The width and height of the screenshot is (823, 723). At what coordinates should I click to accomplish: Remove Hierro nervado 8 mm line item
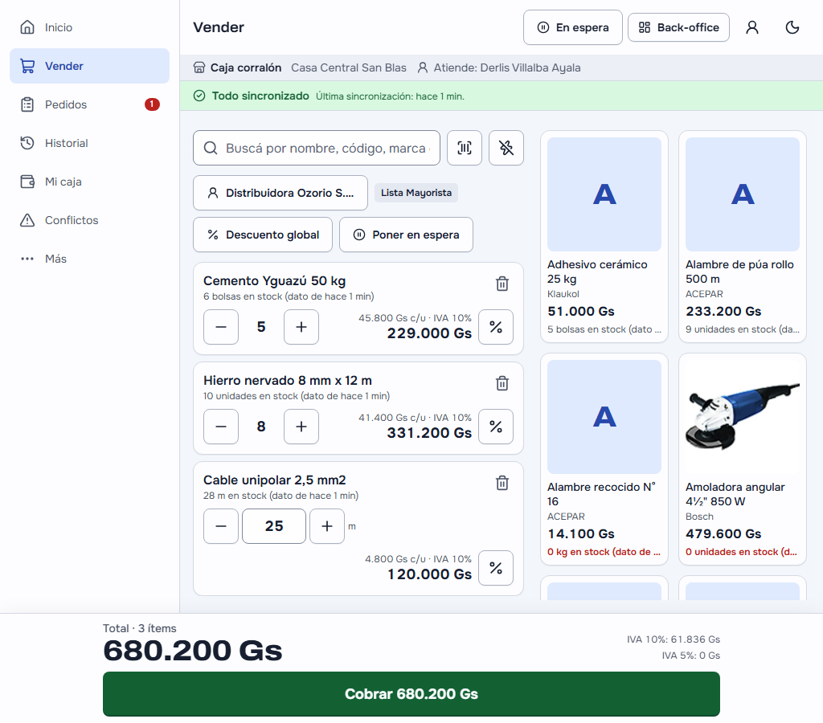pyautogui.click(x=502, y=383)
